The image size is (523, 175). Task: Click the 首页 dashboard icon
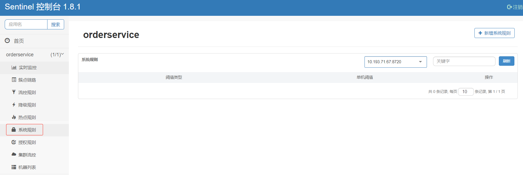pyautogui.click(x=7, y=41)
